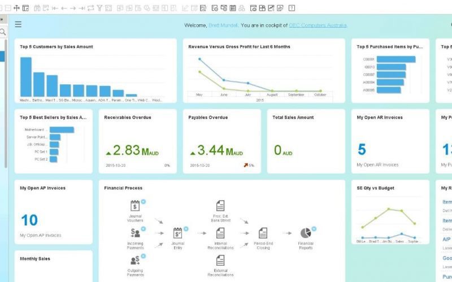Click the refresh record toolbar icon

pos(91,8)
